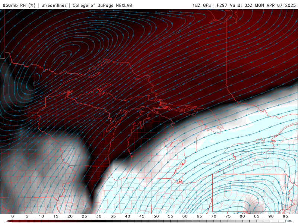Click the '18Z GFS' model run label
This screenshot has height=223, width=298.
pos(202,5)
